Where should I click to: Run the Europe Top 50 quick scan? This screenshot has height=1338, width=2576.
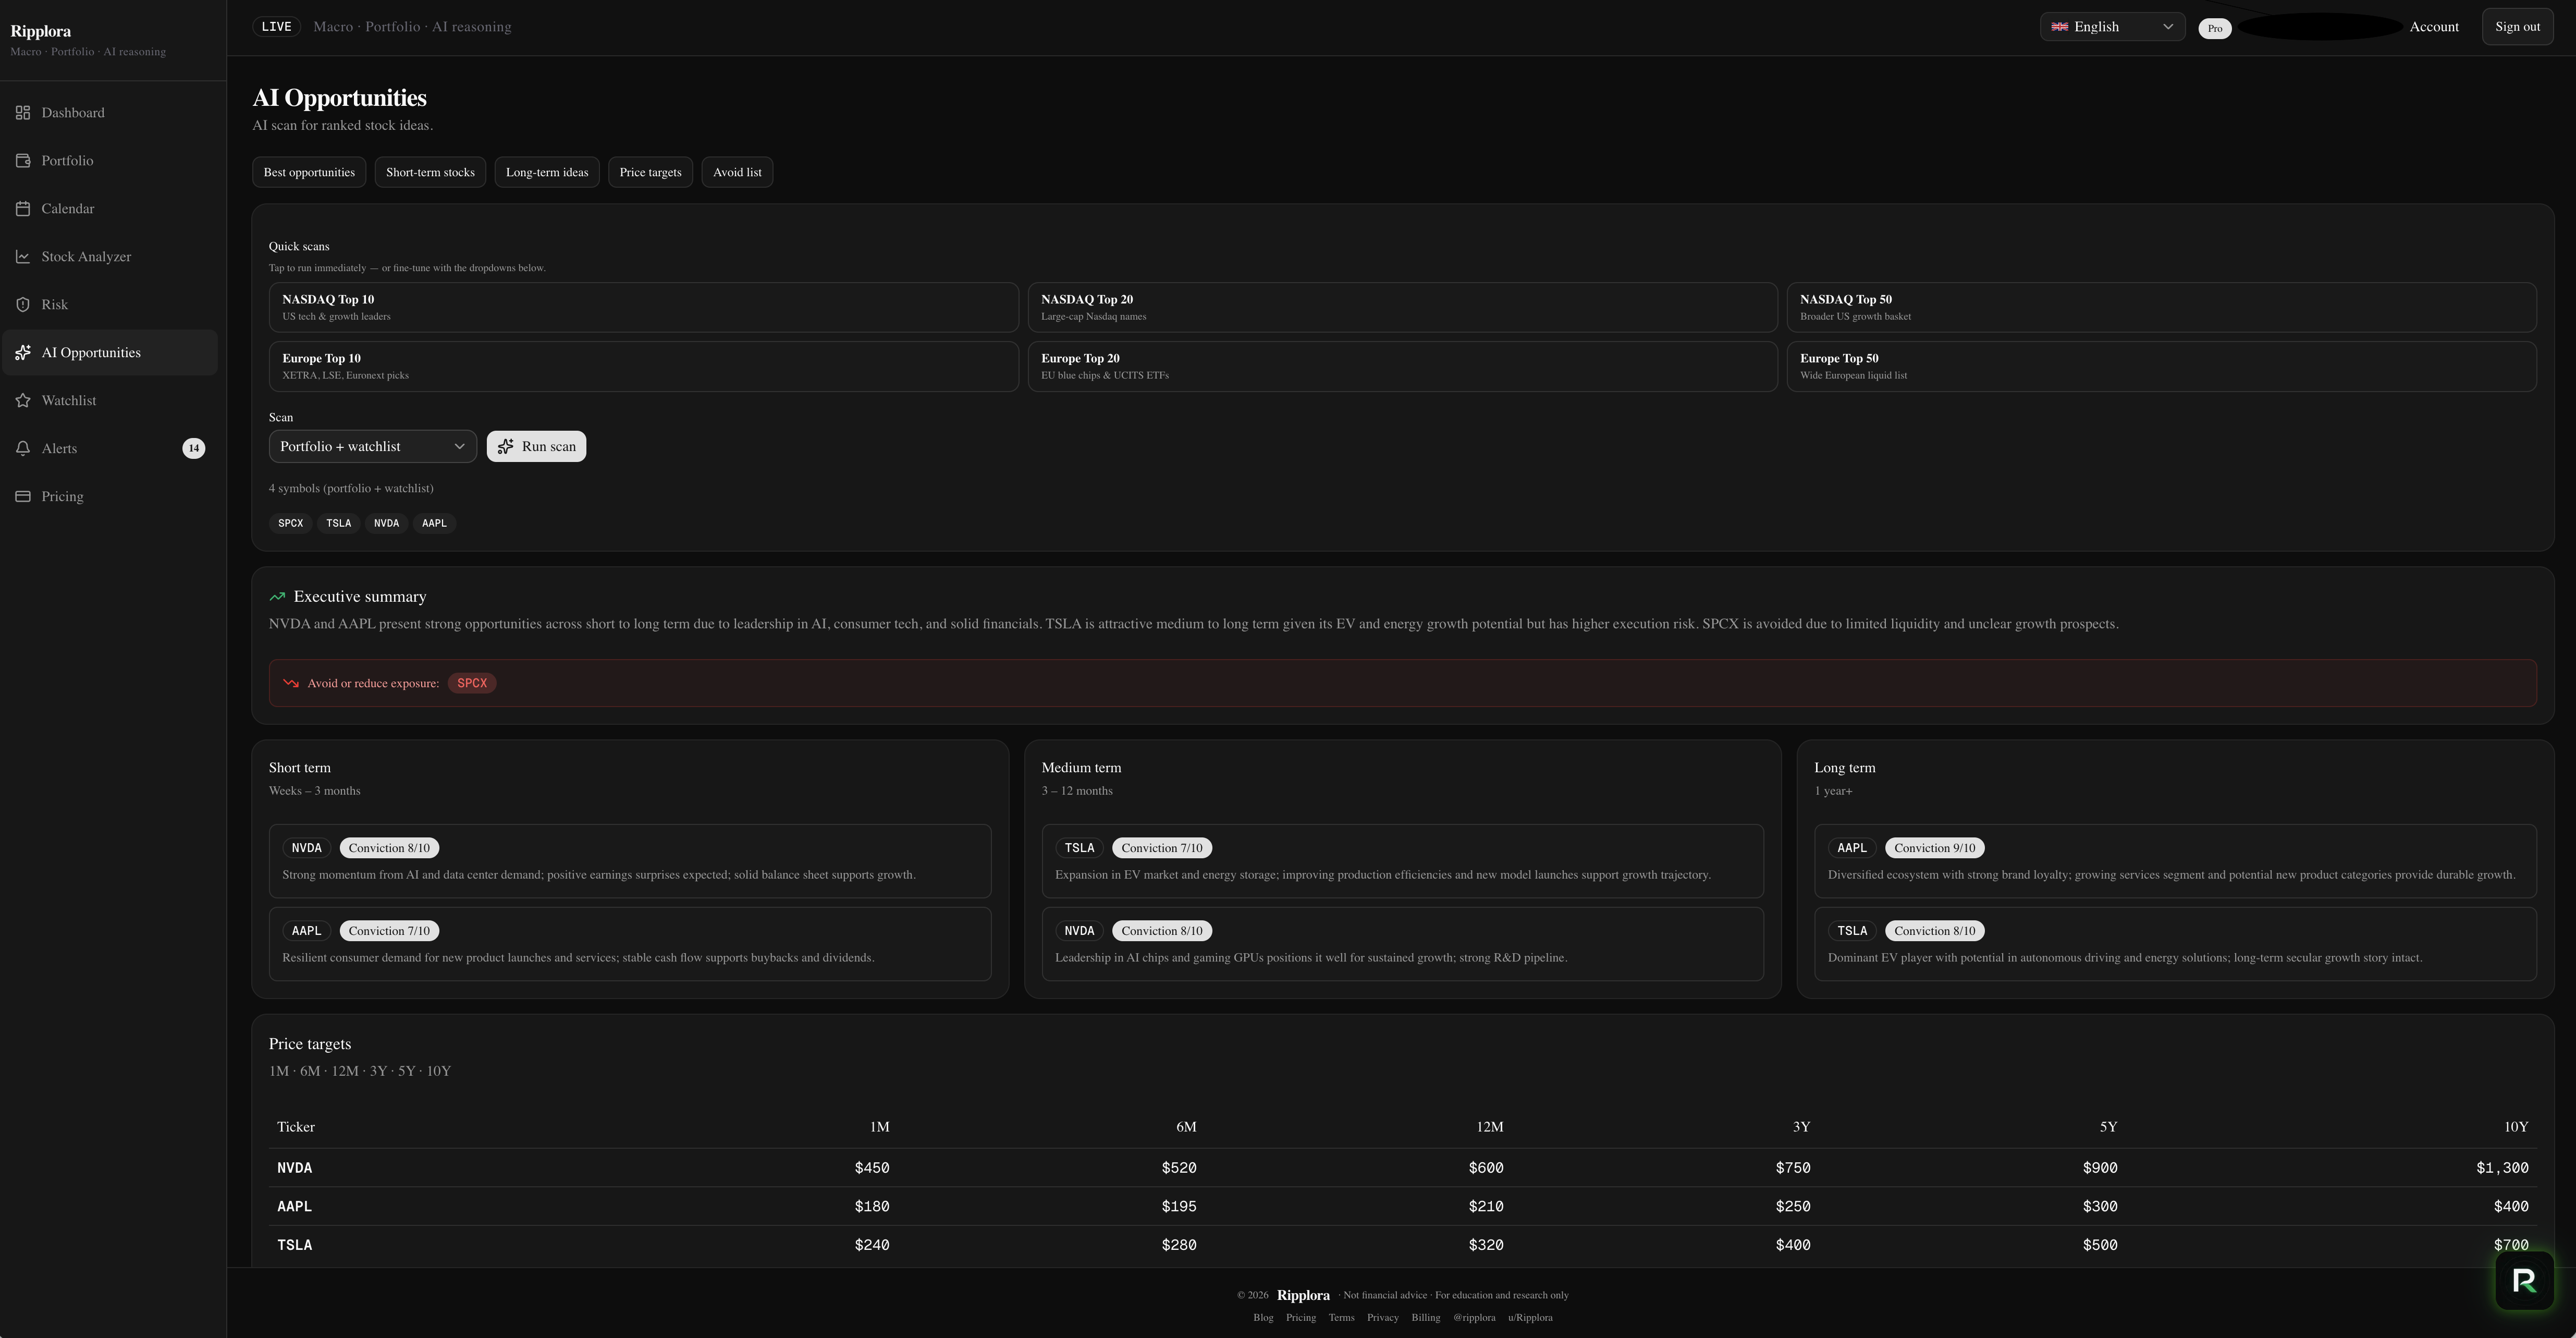pos(2161,366)
